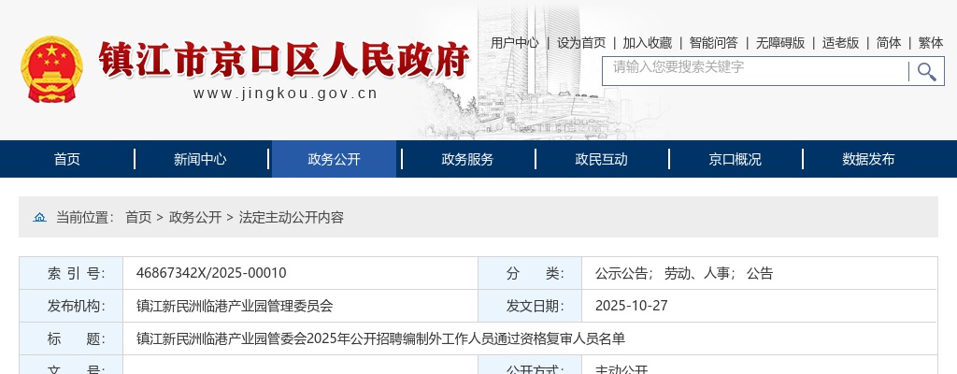Click the national emblem logo
Image resolution: width=957 pixels, height=374 pixels.
pos(51,69)
